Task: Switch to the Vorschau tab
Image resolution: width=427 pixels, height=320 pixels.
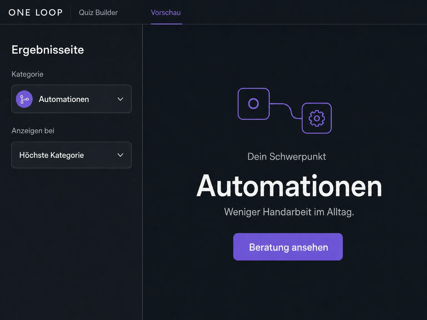Action: pos(166,12)
